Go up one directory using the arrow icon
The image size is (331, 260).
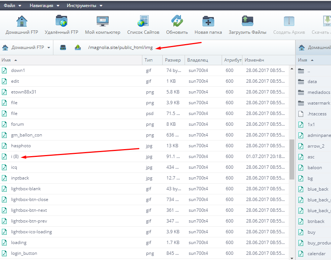point(78,47)
